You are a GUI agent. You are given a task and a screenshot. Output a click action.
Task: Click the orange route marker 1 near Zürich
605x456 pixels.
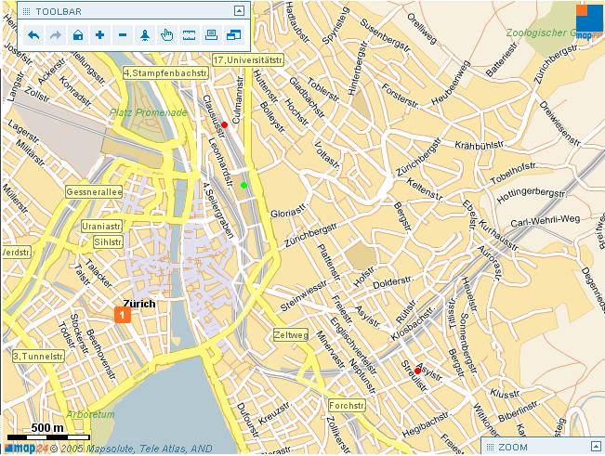(122, 316)
